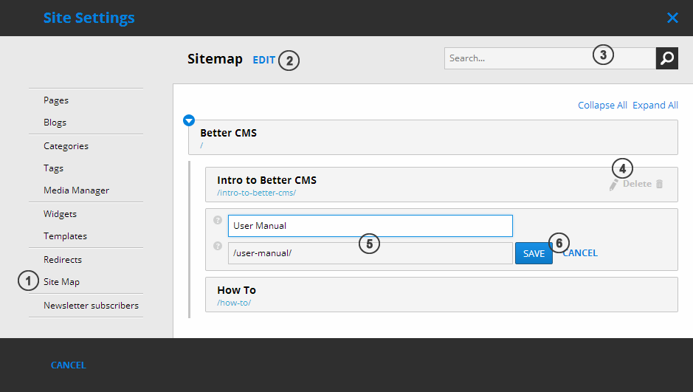Open Widgets in the sidebar
Viewport: 693px width, 392px height.
click(x=60, y=214)
